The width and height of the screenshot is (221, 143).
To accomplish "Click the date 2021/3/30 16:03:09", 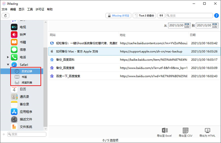I will (204, 68).
